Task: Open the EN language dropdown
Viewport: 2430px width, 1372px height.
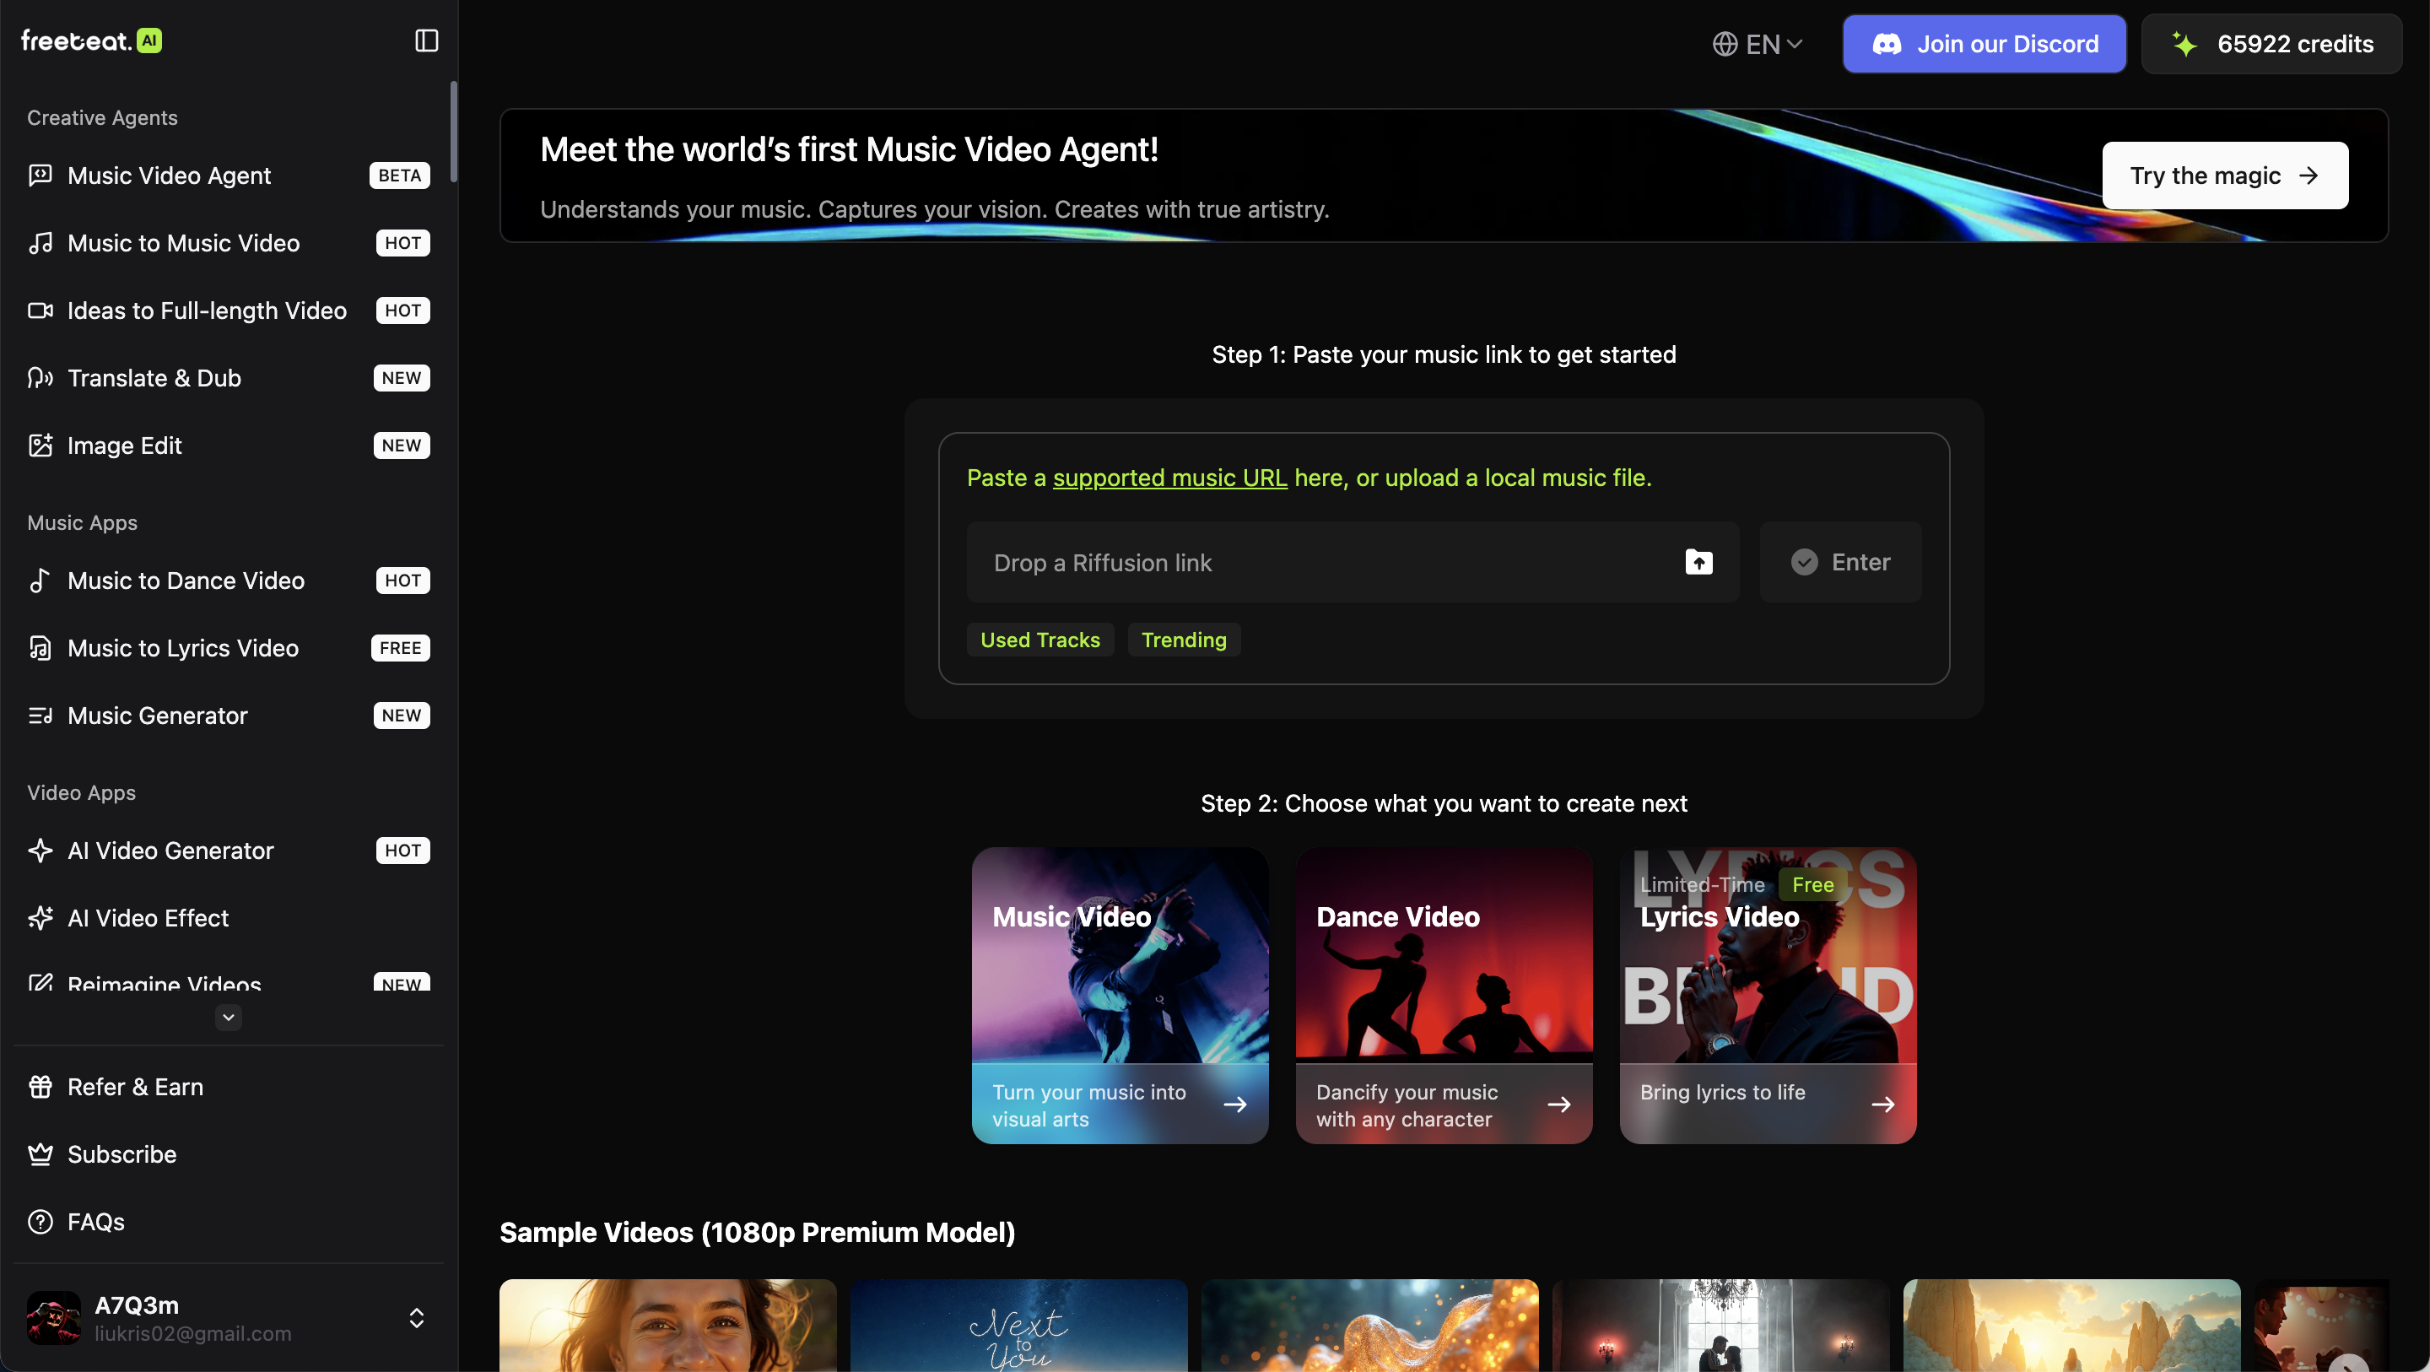Action: [x=1758, y=45]
